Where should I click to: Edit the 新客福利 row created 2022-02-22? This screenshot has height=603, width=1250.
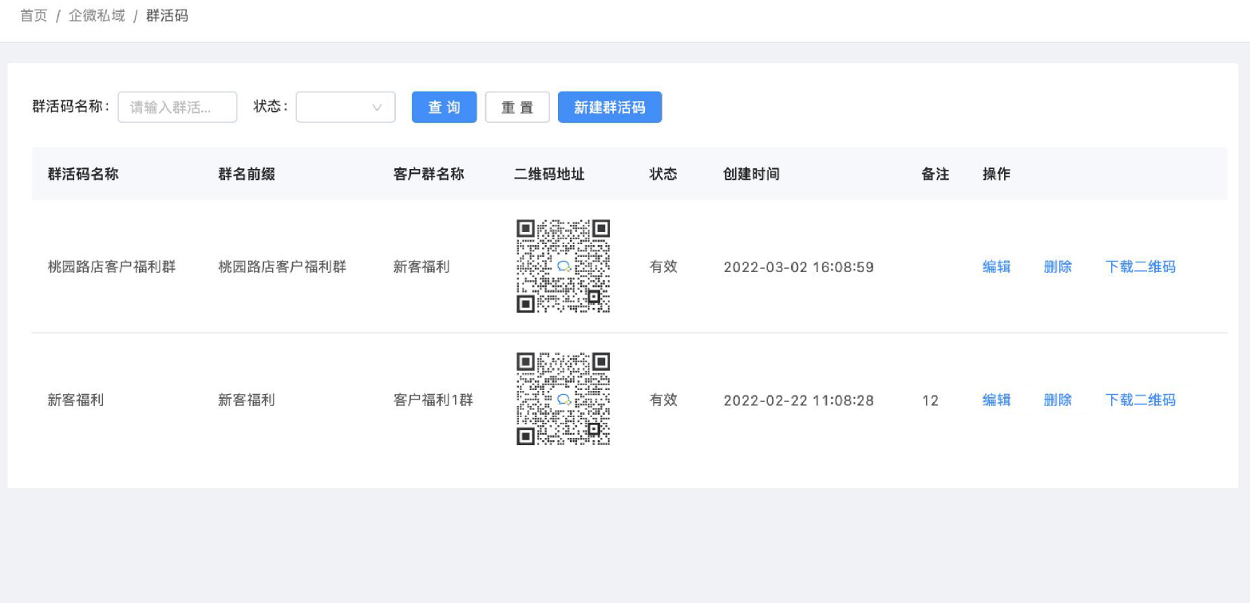(996, 400)
